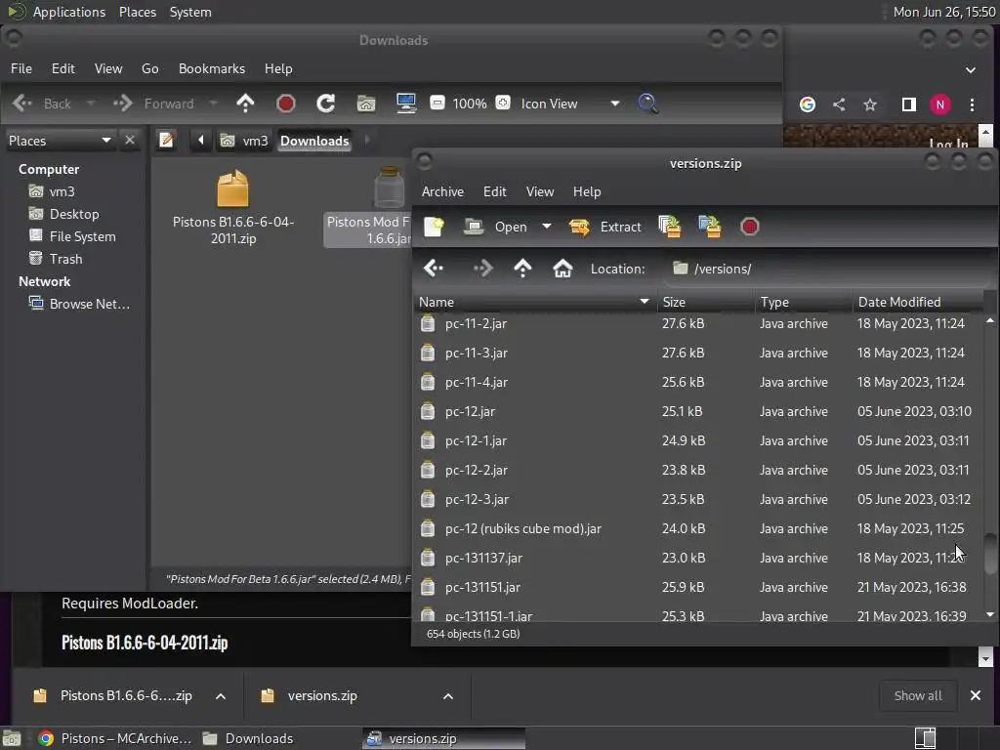Select pc-12 (rubiks cube mod).jar file
1000x750 pixels.
[x=698, y=528]
